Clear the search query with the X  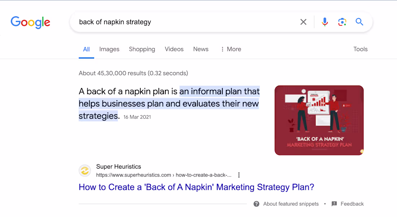pyautogui.click(x=303, y=22)
